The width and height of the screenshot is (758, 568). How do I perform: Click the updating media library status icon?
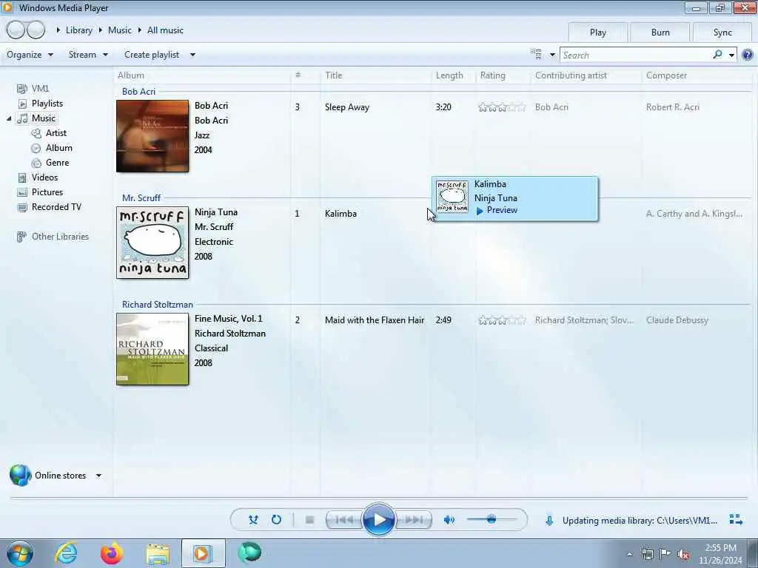[x=549, y=520]
